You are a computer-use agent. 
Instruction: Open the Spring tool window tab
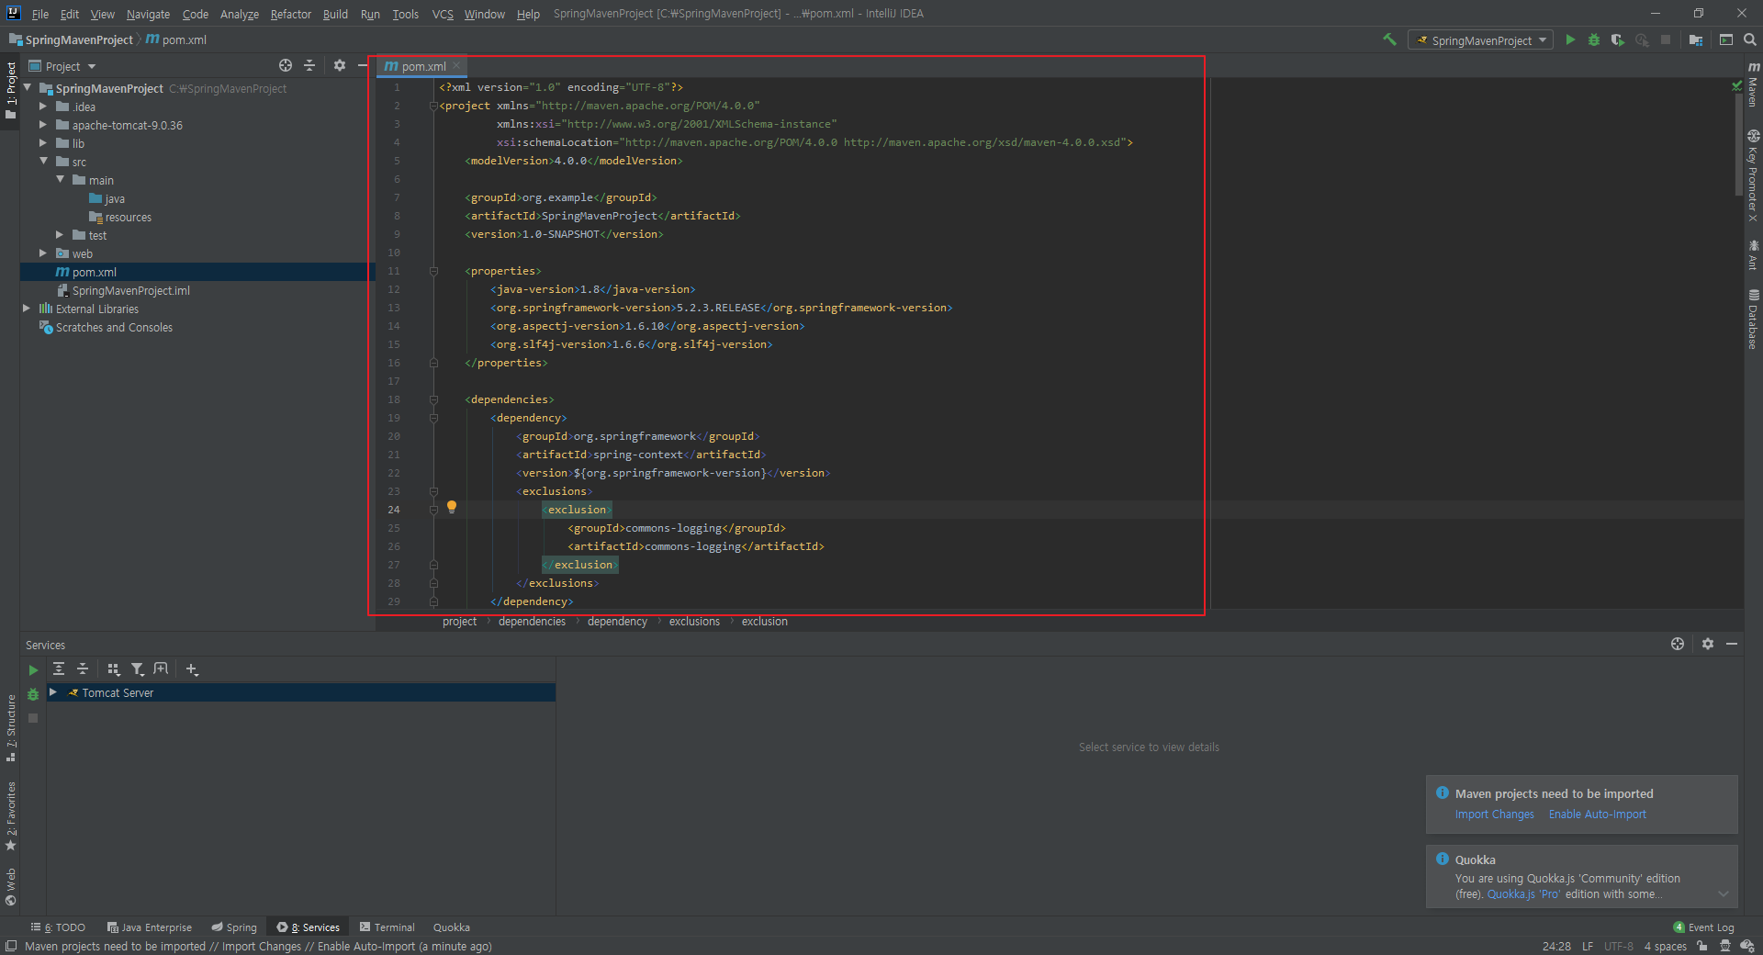tap(234, 927)
